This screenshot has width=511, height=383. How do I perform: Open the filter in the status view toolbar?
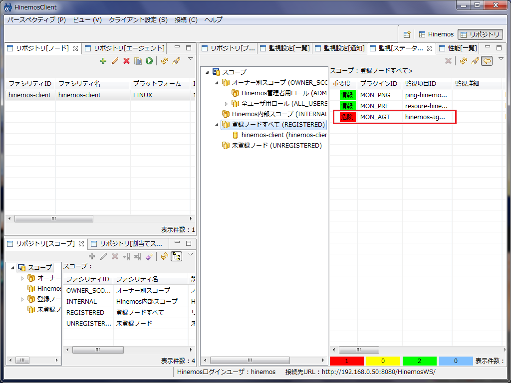[475, 61]
